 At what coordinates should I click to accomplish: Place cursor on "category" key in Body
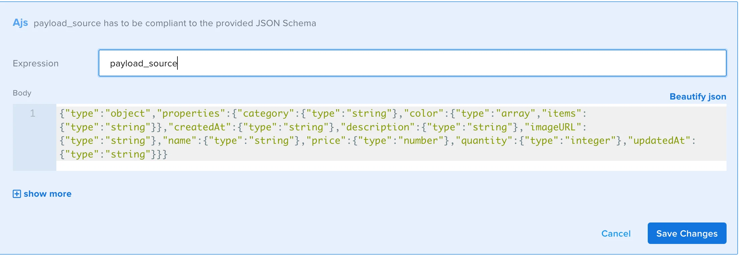tap(265, 114)
